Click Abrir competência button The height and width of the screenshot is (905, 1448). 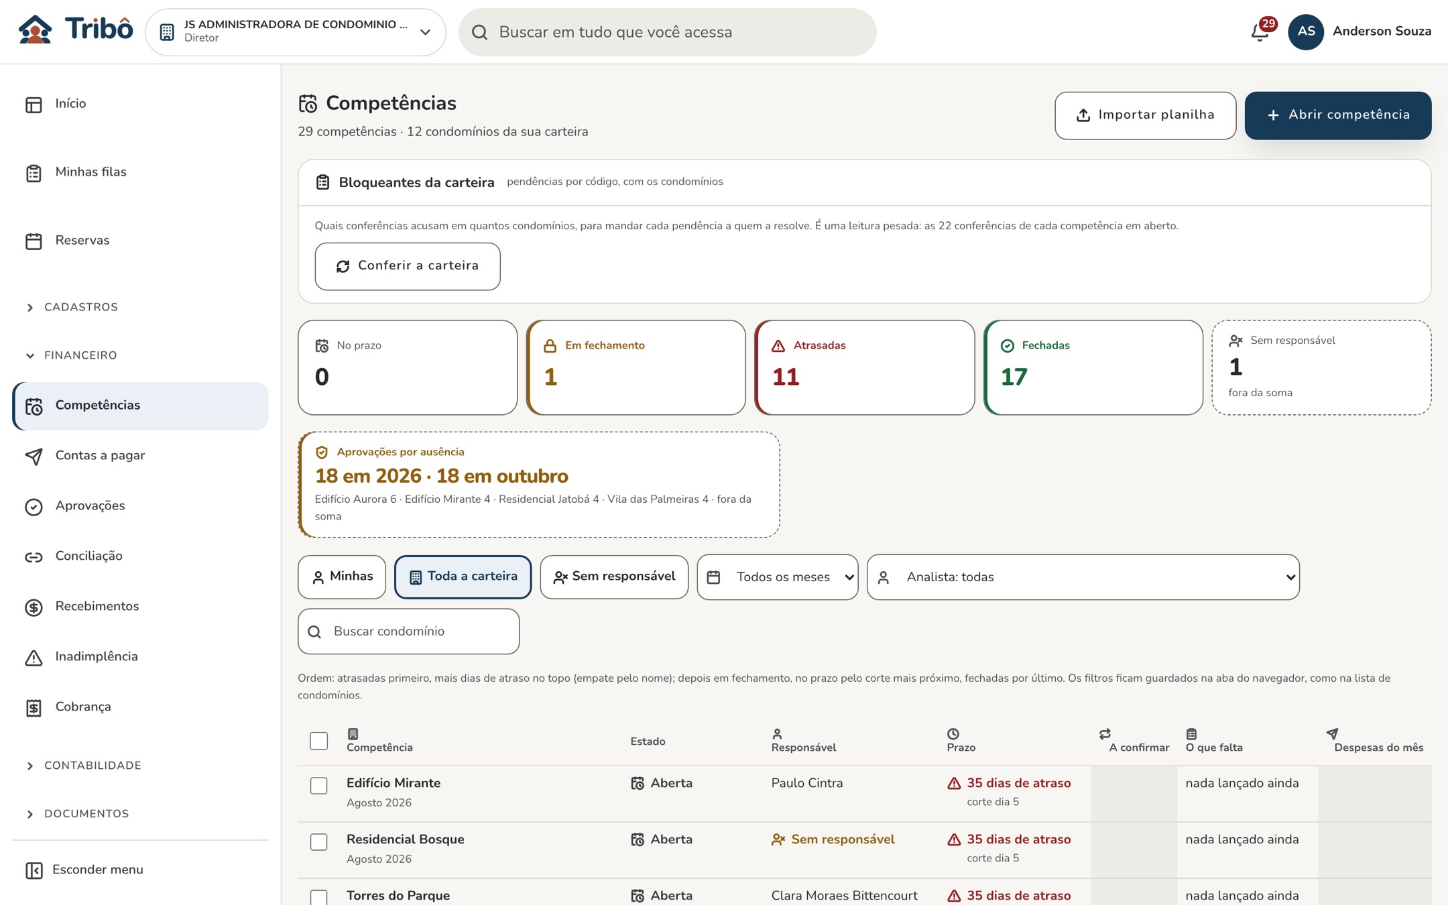[1338, 115]
